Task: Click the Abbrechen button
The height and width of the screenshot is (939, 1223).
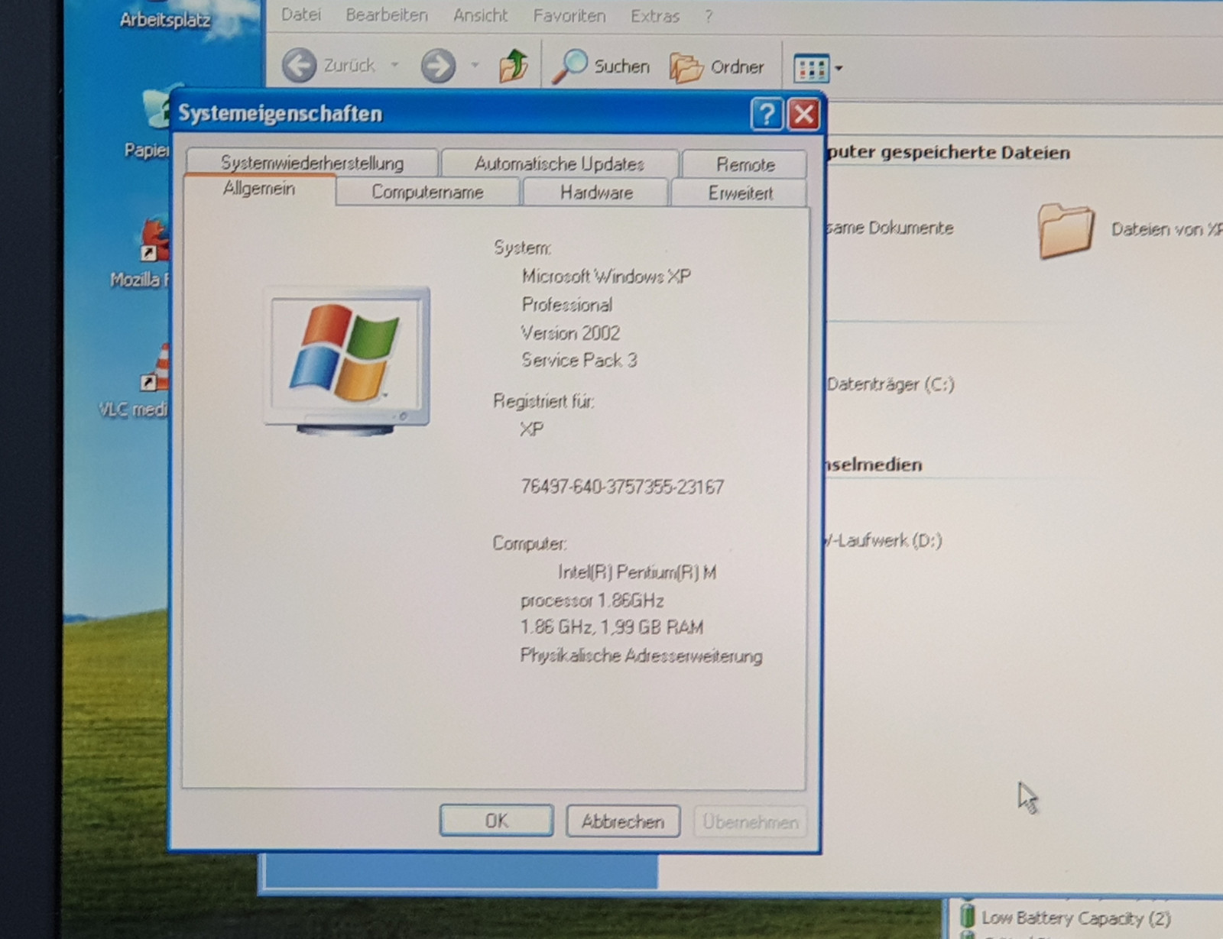Action: point(622,821)
